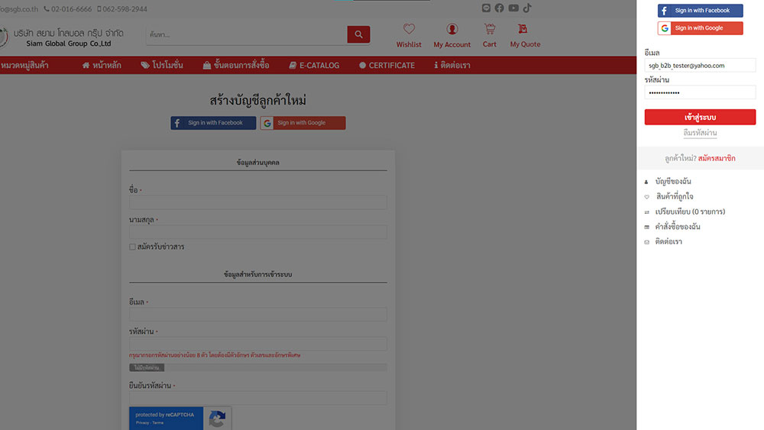The height and width of the screenshot is (430, 764).
Task: Tick the สมัครรับข่าวสาร newsletter checkbox
Action: [132, 247]
